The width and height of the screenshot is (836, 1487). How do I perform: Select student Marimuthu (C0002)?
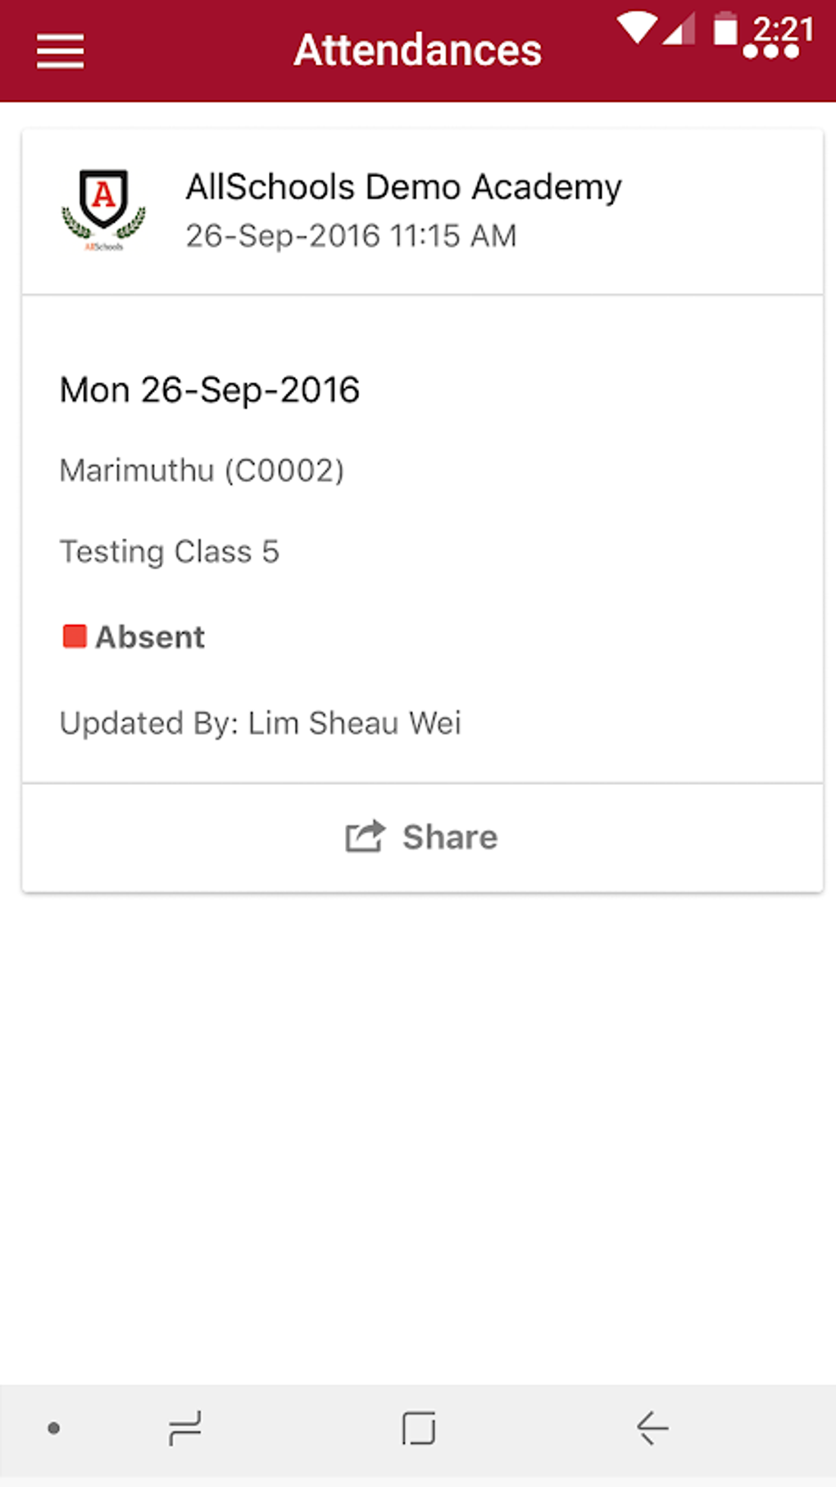[x=202, y=471]
